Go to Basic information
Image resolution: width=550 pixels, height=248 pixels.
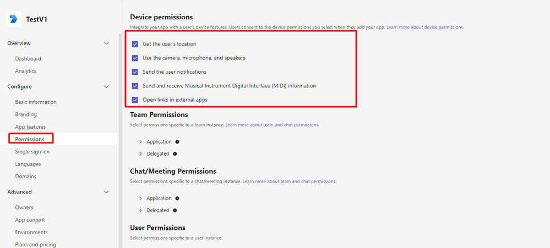coord(36,102)
